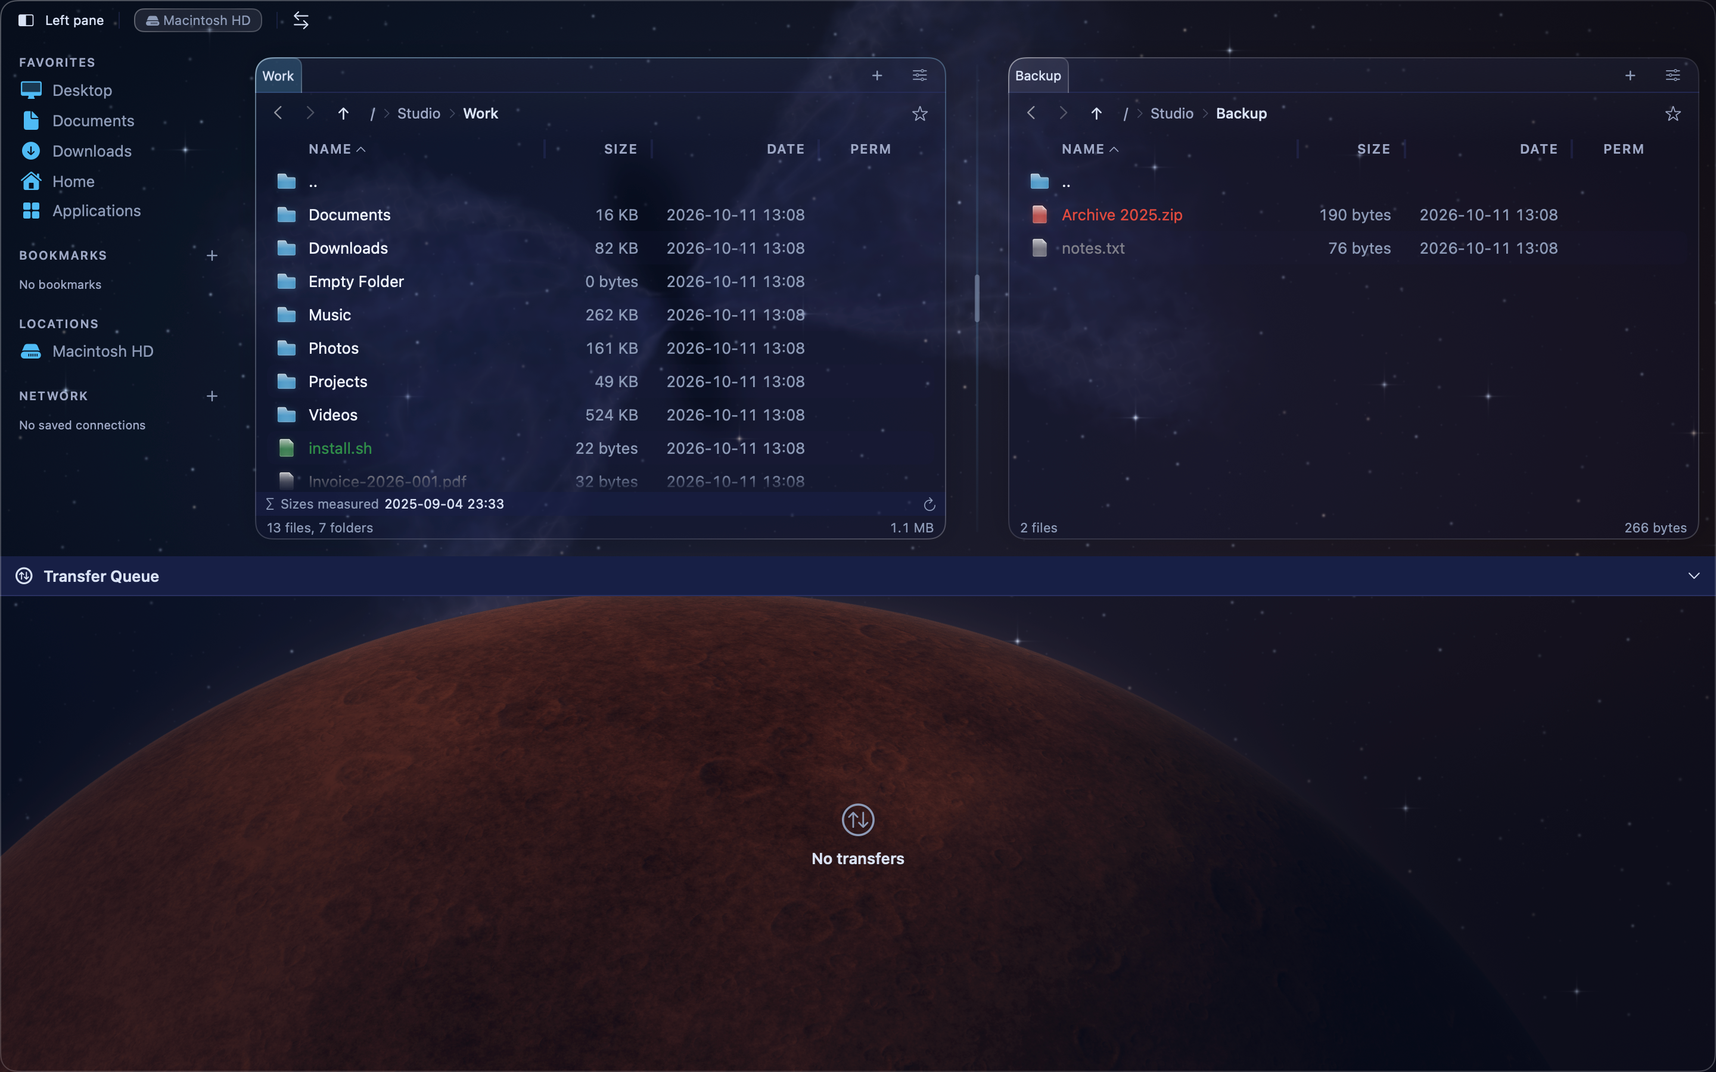Sort Work pane by Name column
The image size is (1716, 1072).
pyautogui.click(x=337, y=149)
